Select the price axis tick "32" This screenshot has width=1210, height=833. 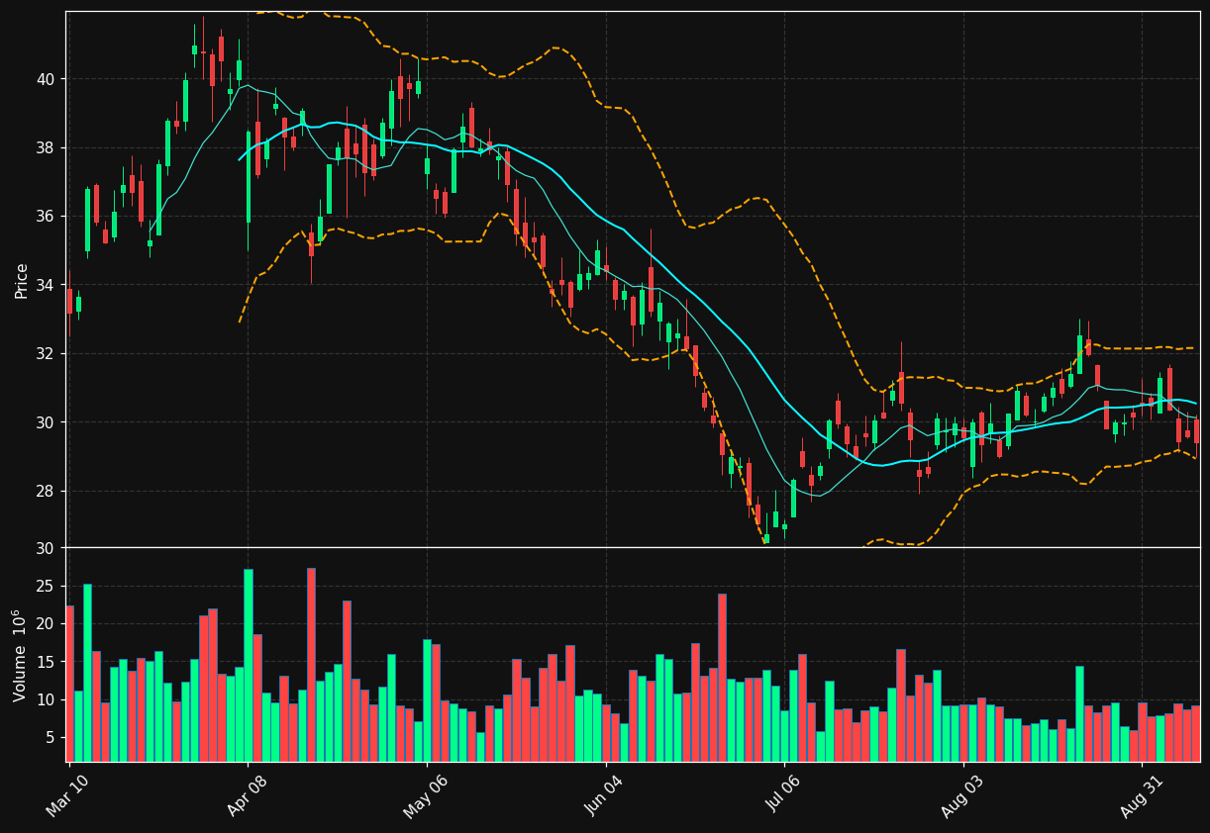click(47, 354)
